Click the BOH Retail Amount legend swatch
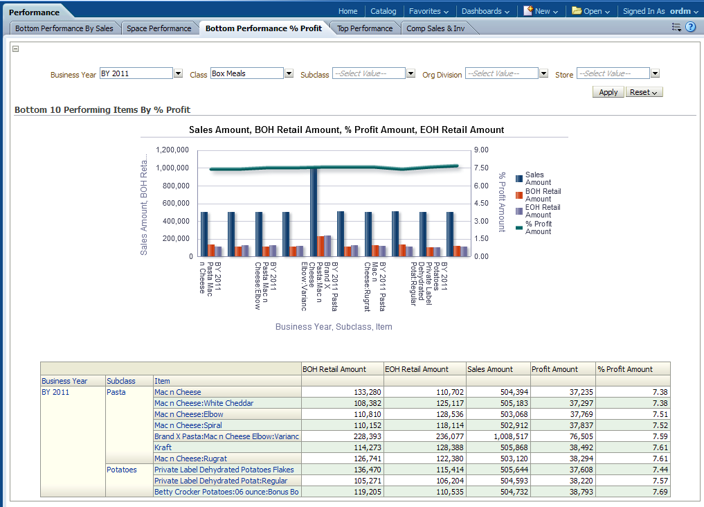This screenshot has width=704, height=507. (x=519, y=195)
